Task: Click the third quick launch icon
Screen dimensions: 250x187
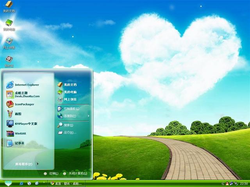Action: [x=37, y=183]
